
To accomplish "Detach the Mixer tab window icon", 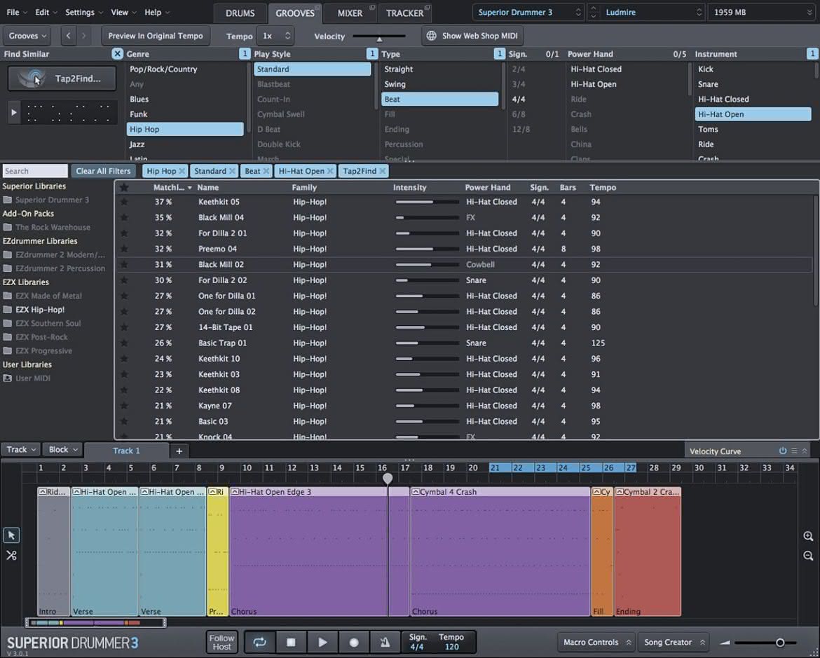I will point(372,7).
